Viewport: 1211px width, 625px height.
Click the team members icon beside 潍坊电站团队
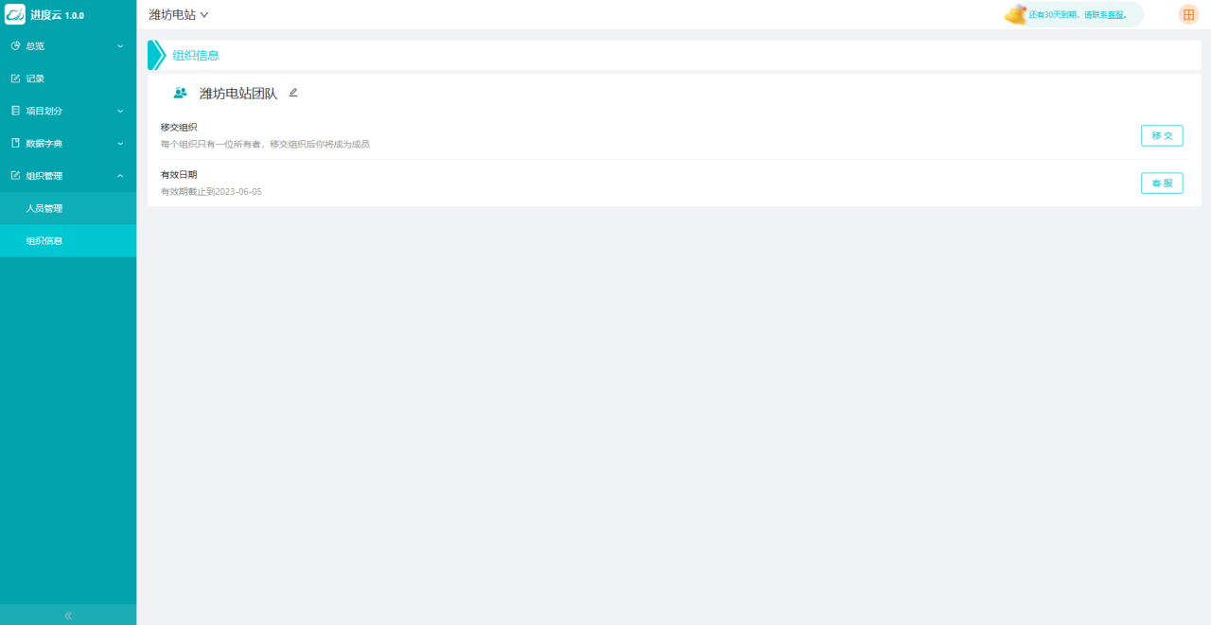[x=180, y=94]
